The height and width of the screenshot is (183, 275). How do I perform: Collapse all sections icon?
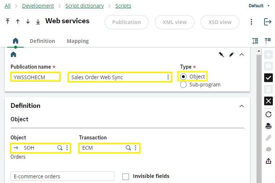pyautogui.click(x=268, y=41)
